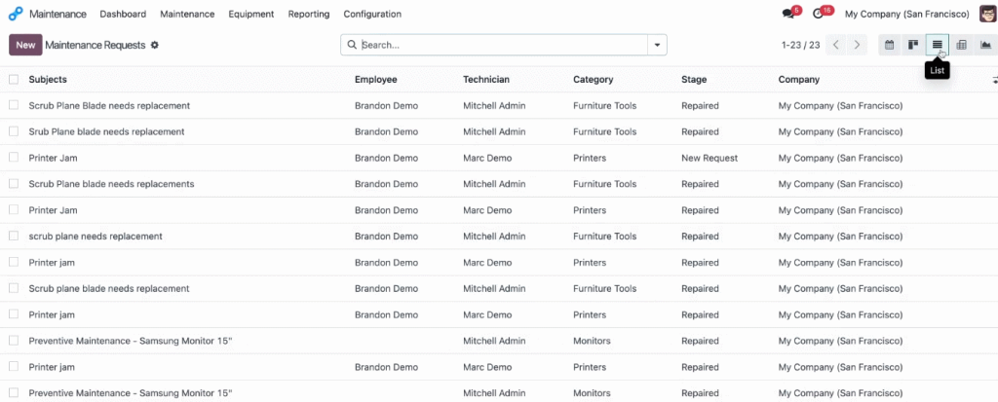The width and height of the screenshot is (998, 402).
Task: Open the conversations message icon
Action: coord(788,14)
